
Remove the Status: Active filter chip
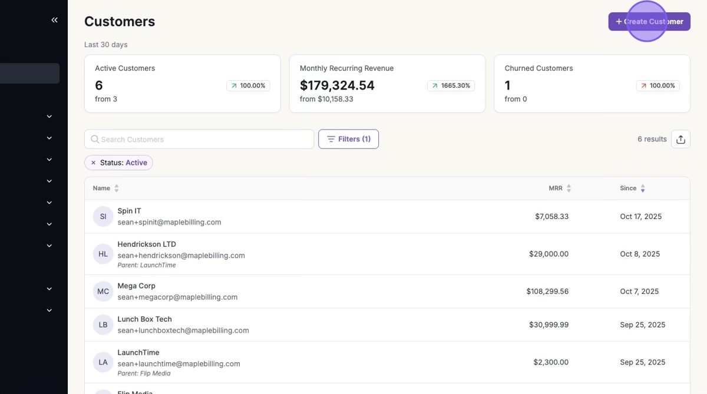click(93, 163)
